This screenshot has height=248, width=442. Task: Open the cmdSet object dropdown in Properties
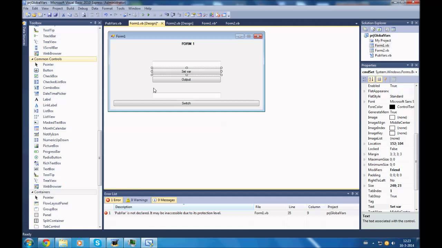416,72
